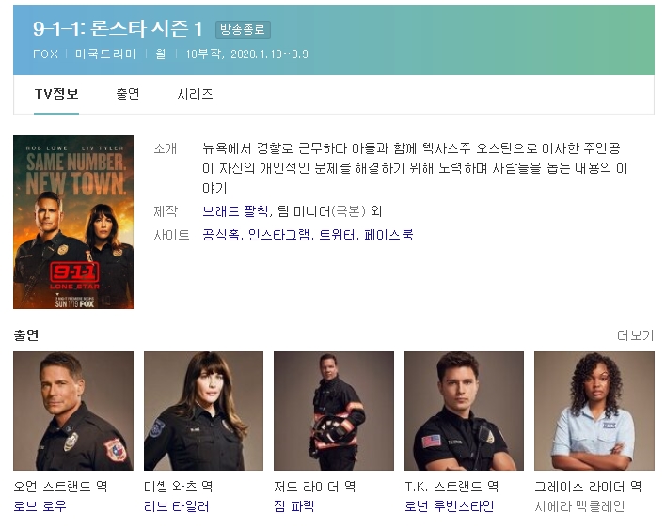665x527 pixels.
Task: Select the TV정보 tab
Action: pyautogui.click(x=56, y=94)
